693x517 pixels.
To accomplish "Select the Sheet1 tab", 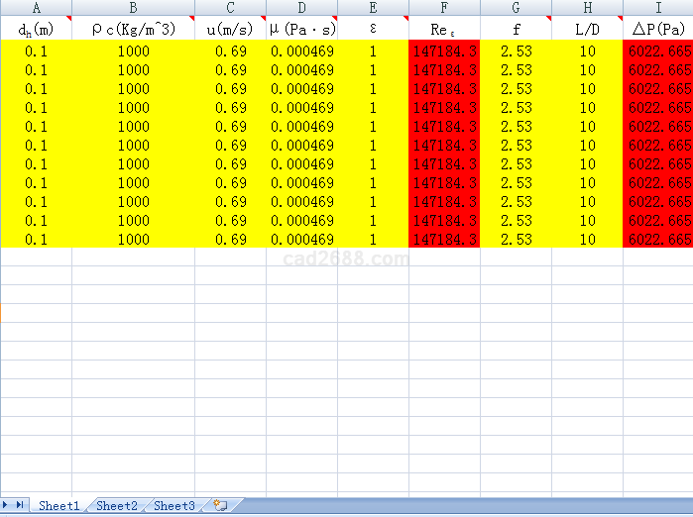I will (59, 505).
